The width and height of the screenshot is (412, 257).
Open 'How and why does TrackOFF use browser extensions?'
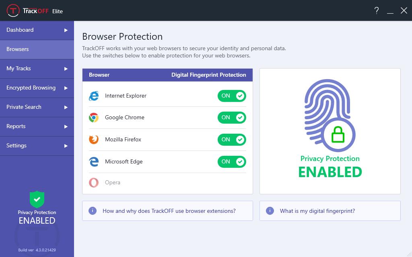(169, 211)
